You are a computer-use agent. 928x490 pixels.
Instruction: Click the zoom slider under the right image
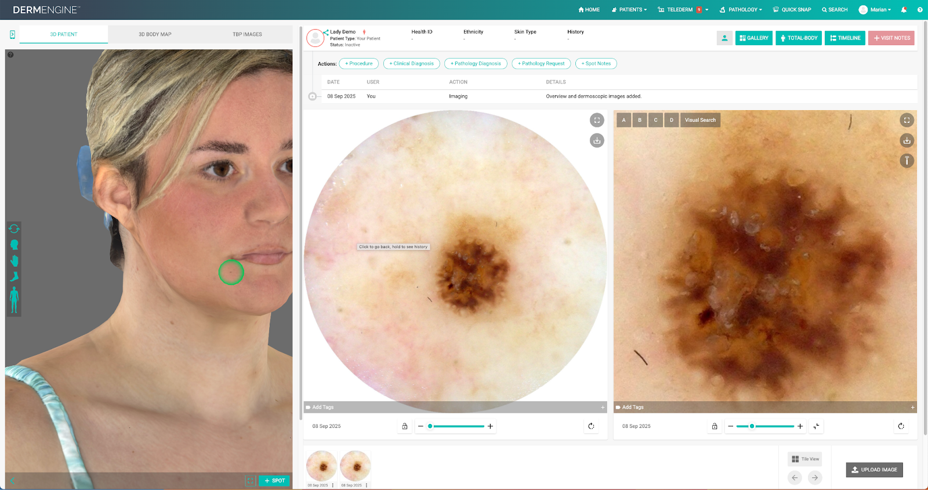click(x=765, y=426)
